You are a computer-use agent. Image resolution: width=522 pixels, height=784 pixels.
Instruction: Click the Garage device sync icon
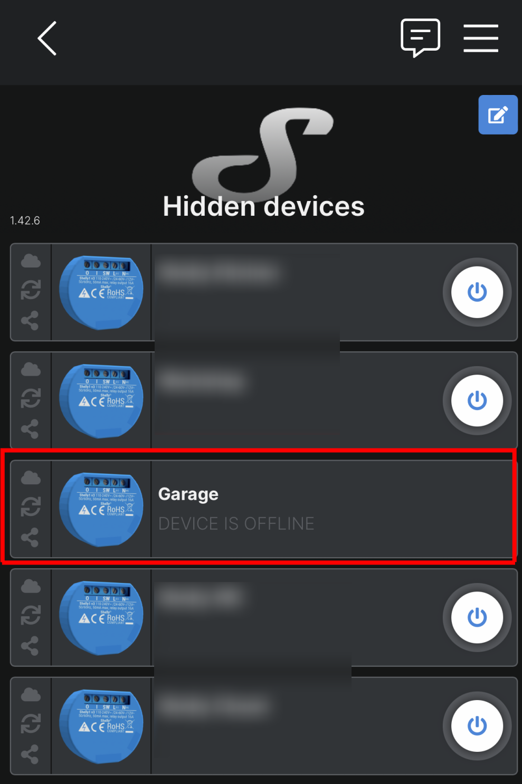pos(31,508)
